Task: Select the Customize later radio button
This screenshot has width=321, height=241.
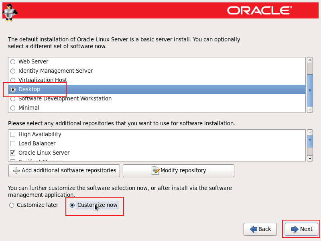Action: tap(12, 205)
